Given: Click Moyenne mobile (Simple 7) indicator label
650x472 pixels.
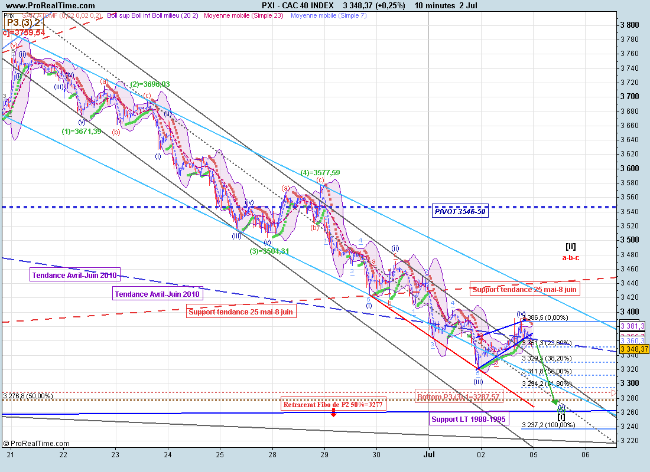Looking at the screenshot, I should (x=329, y=15).
